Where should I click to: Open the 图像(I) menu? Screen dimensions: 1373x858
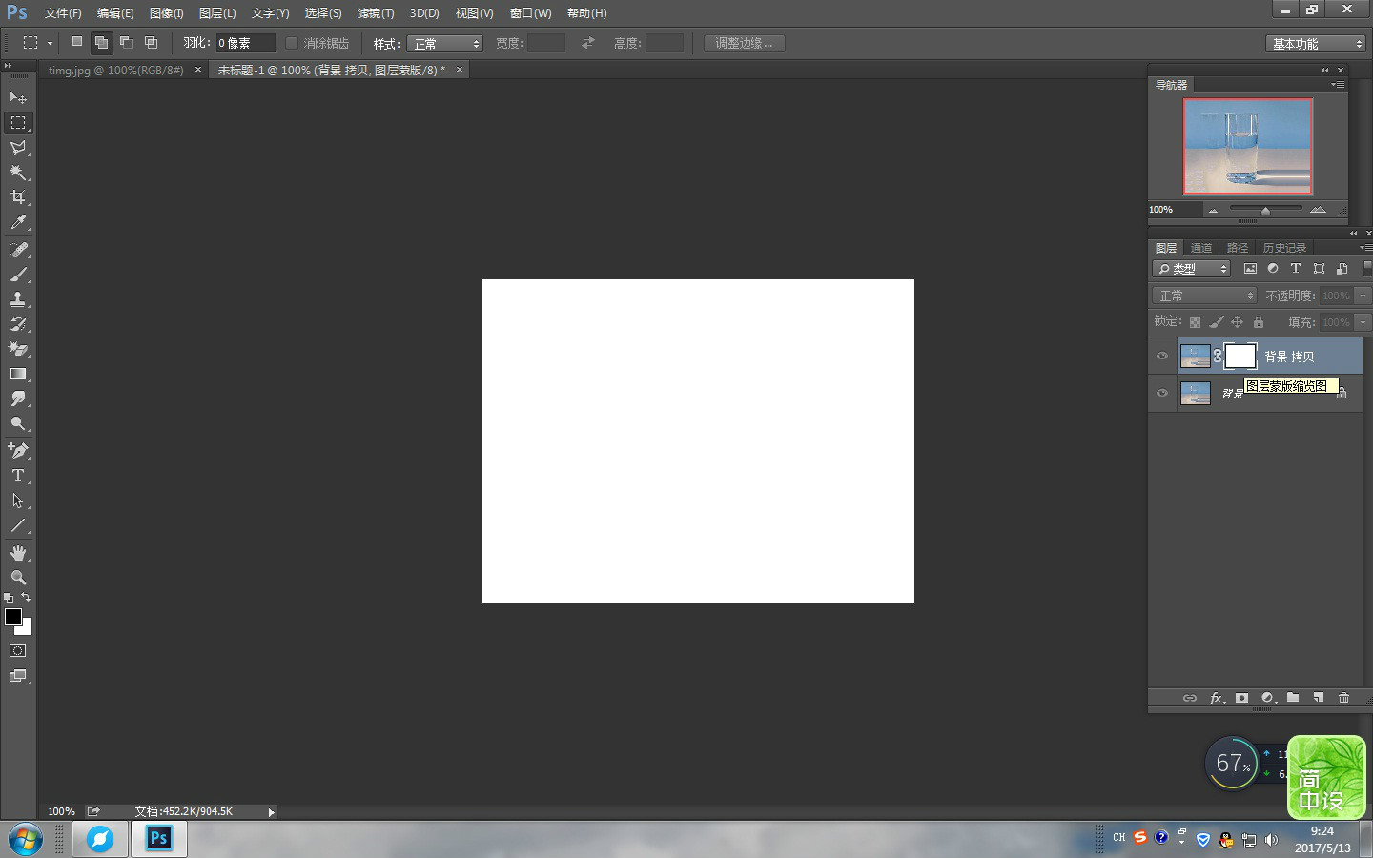[166, 13]
